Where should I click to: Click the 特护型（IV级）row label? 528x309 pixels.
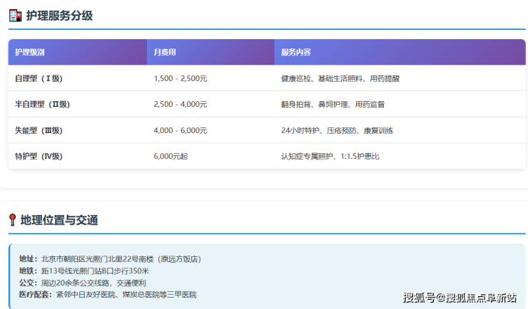click(x=40, y=156)
